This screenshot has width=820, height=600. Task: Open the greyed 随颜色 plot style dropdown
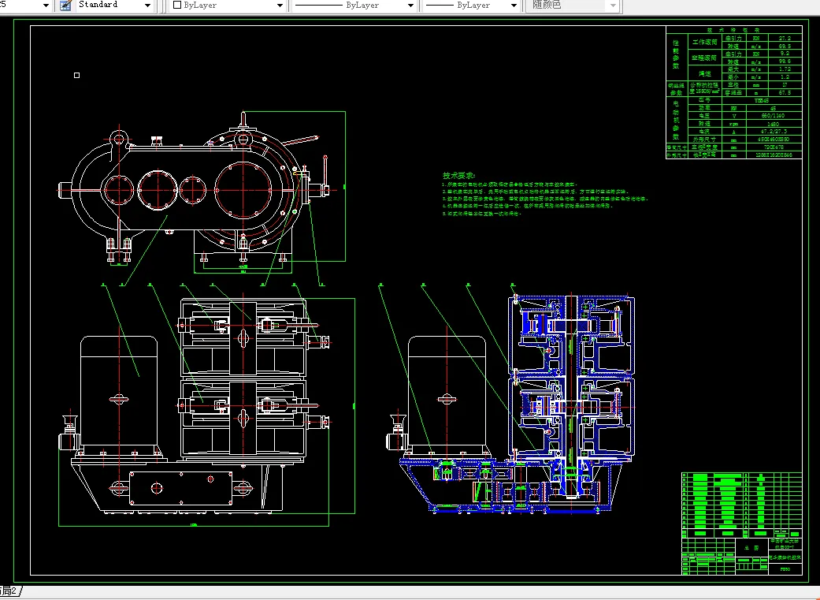point(613,6)
